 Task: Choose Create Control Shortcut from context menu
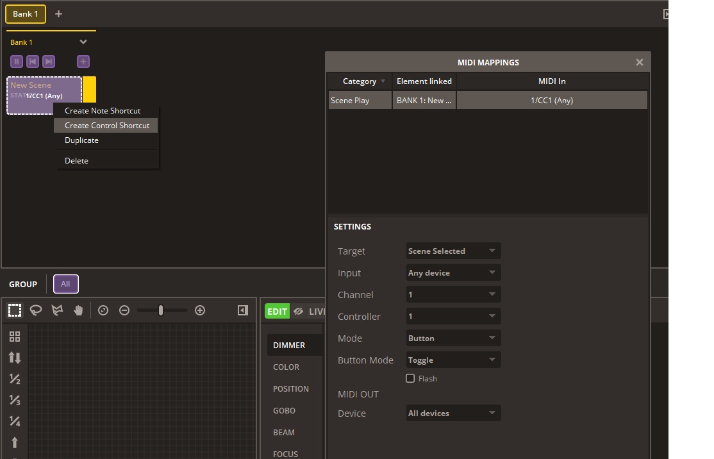tap(106, 125)
